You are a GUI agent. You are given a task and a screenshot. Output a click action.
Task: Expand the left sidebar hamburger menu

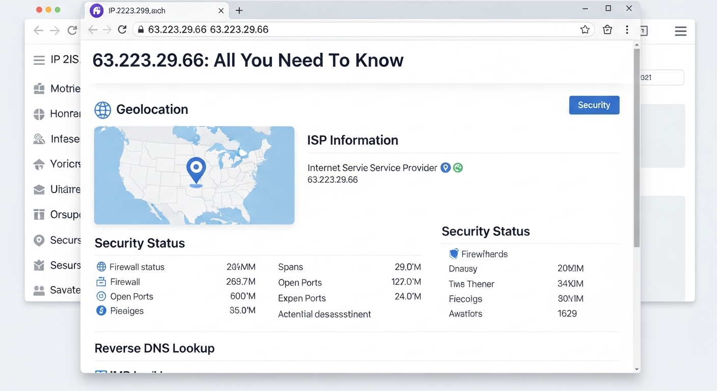[x=39, y=60]
